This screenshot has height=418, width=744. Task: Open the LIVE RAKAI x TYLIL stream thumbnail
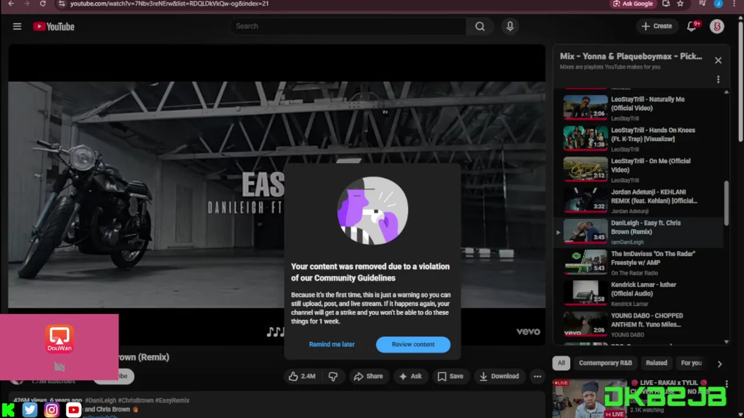[x=589, y=398]
